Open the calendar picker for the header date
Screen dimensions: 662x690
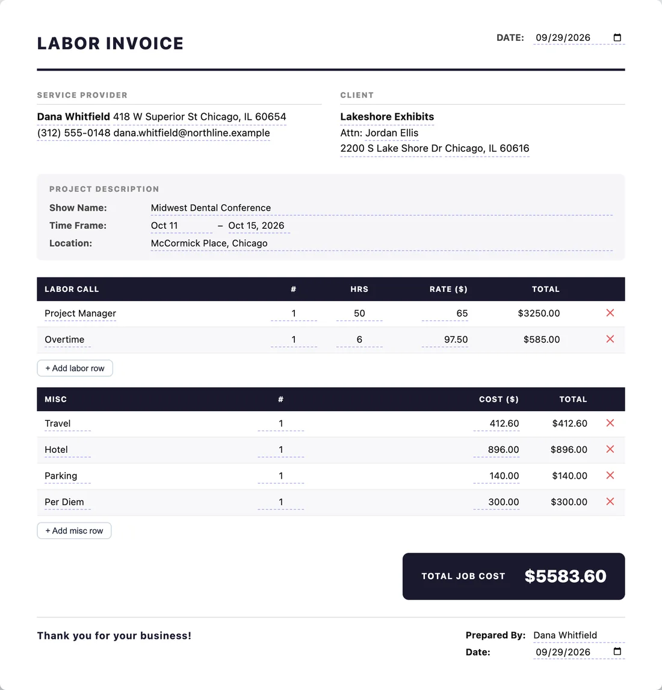point(617,37)
